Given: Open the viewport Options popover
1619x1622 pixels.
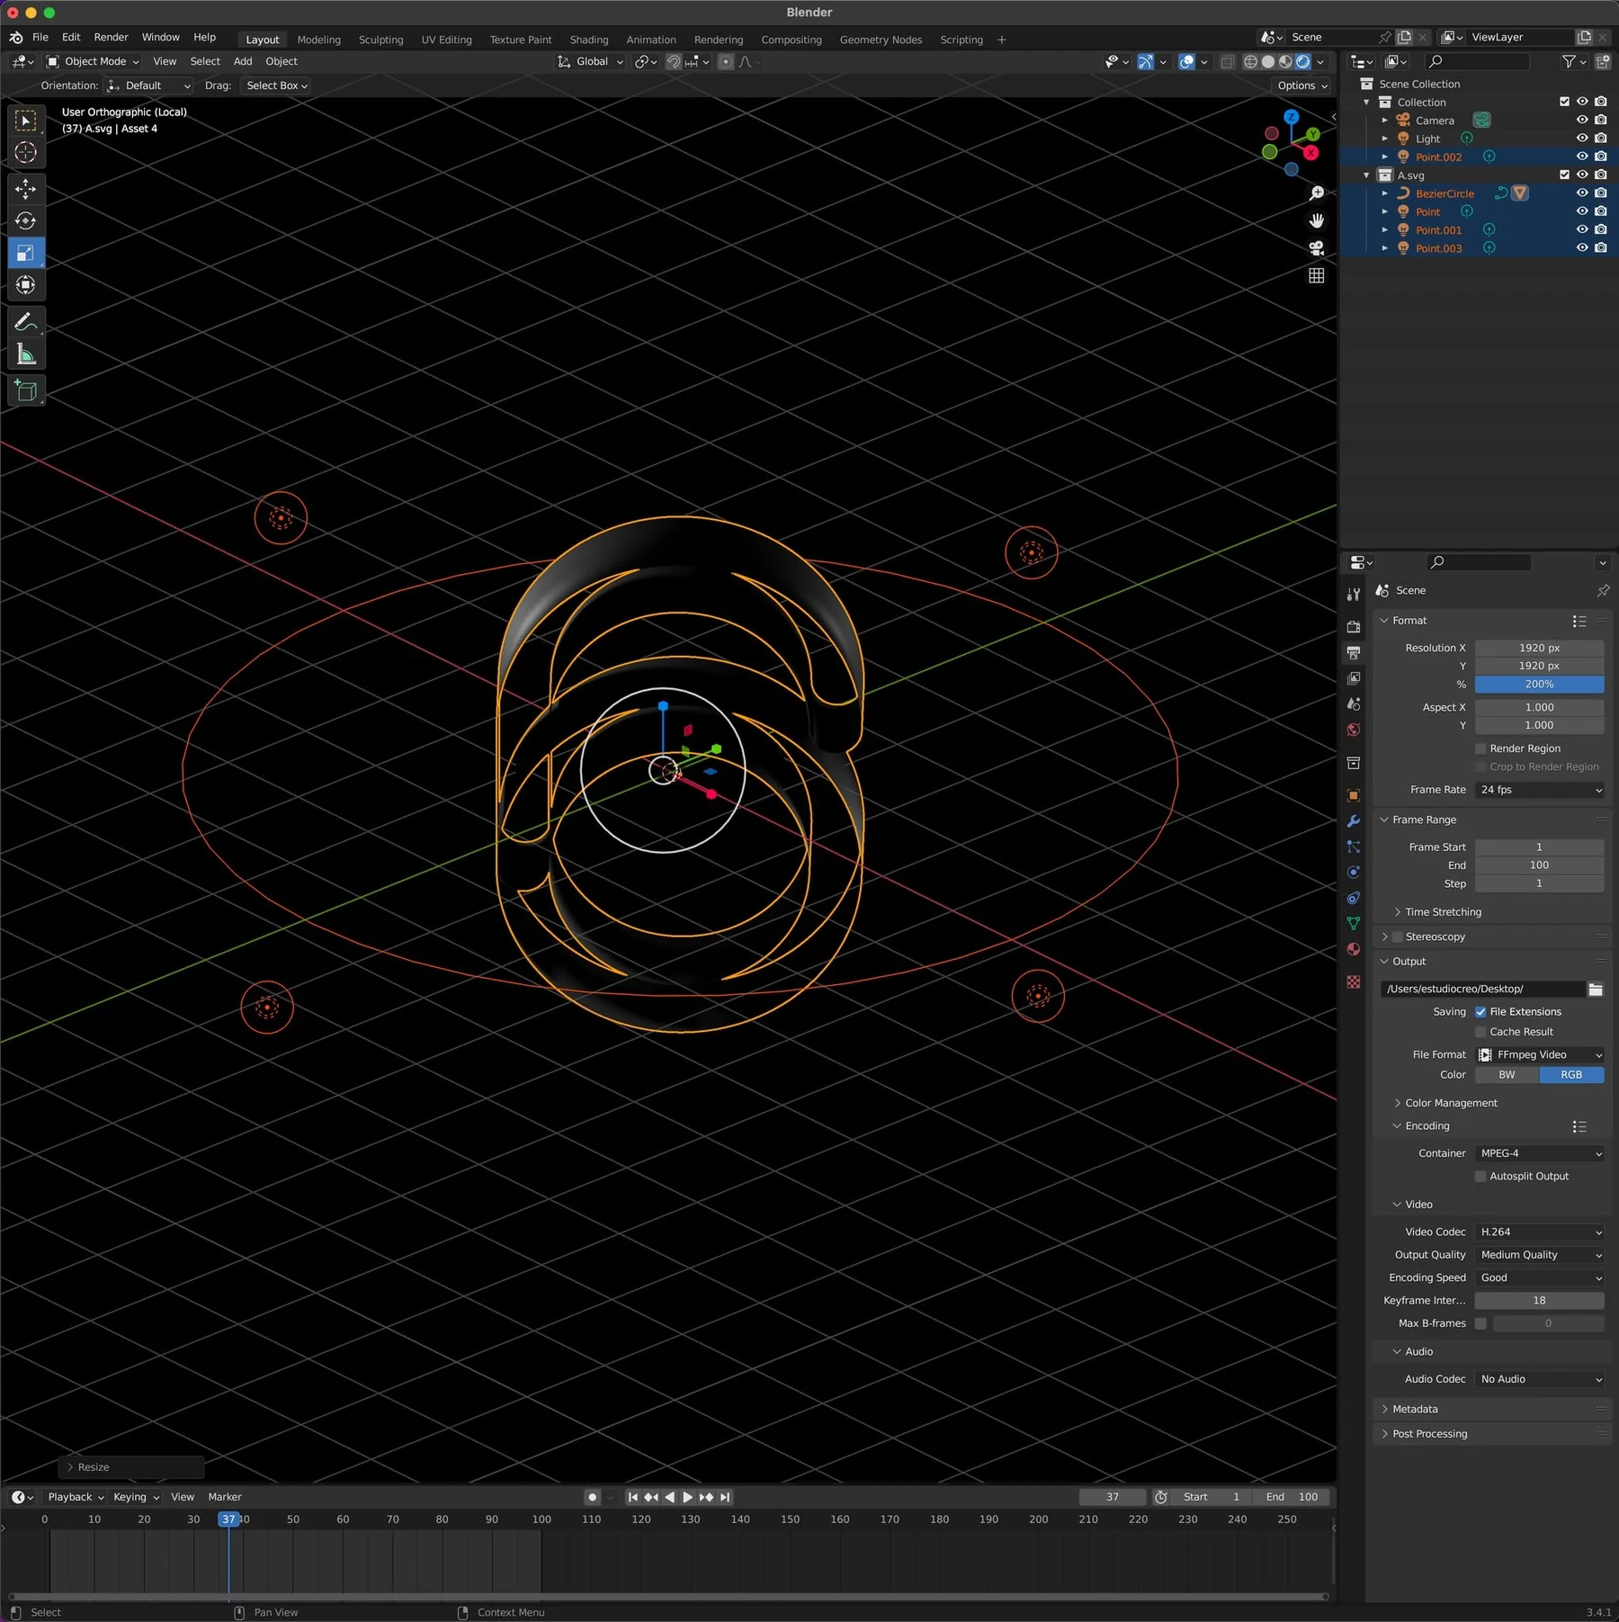Looking at the screenshot, I should point(1302,86).
